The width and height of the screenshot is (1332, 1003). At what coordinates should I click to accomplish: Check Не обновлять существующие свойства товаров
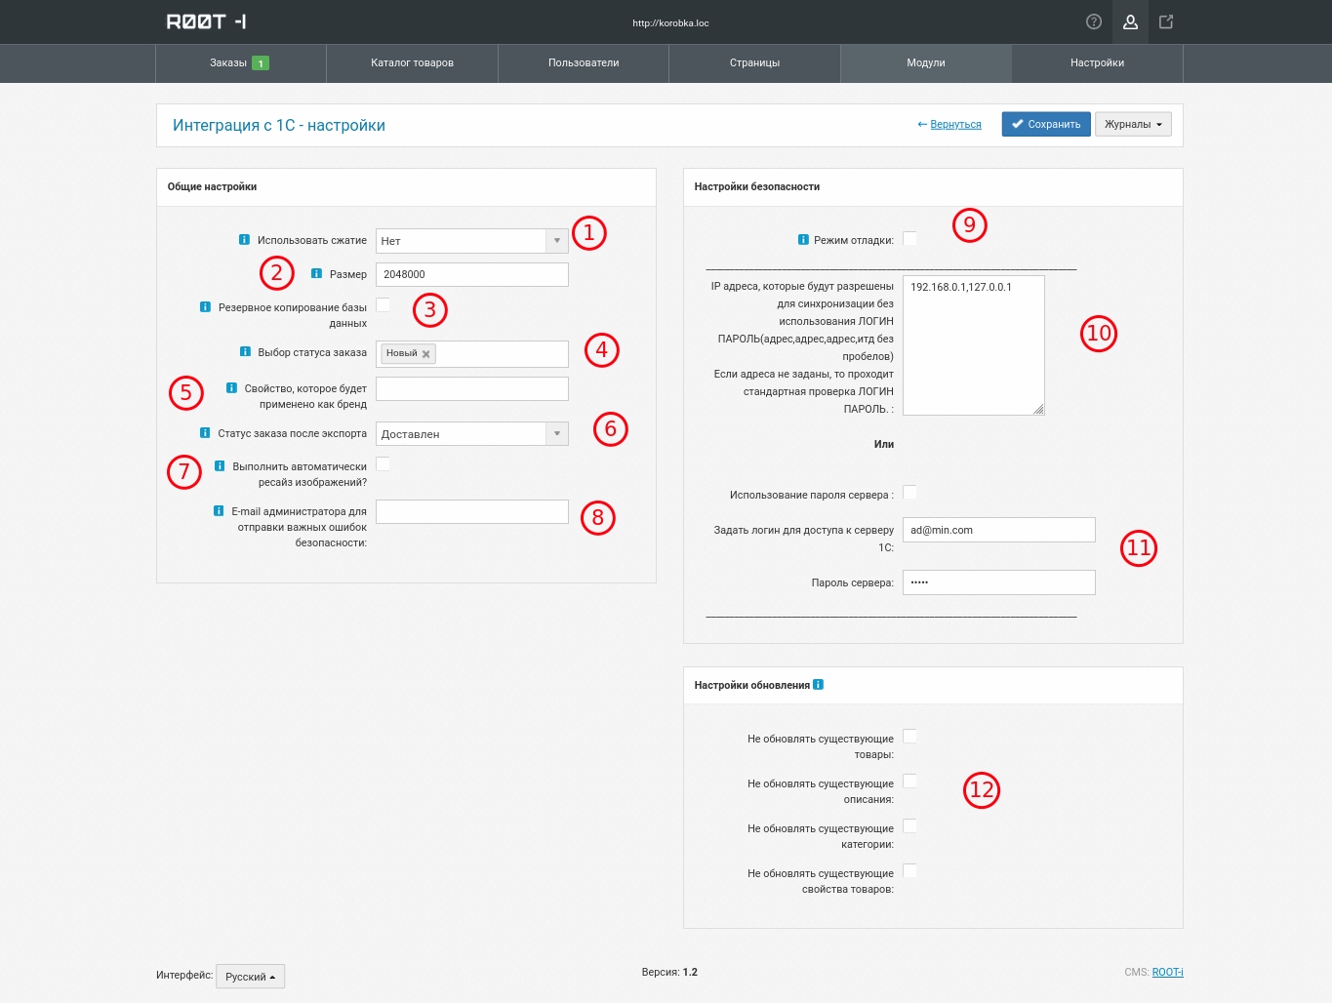(909, 870)
